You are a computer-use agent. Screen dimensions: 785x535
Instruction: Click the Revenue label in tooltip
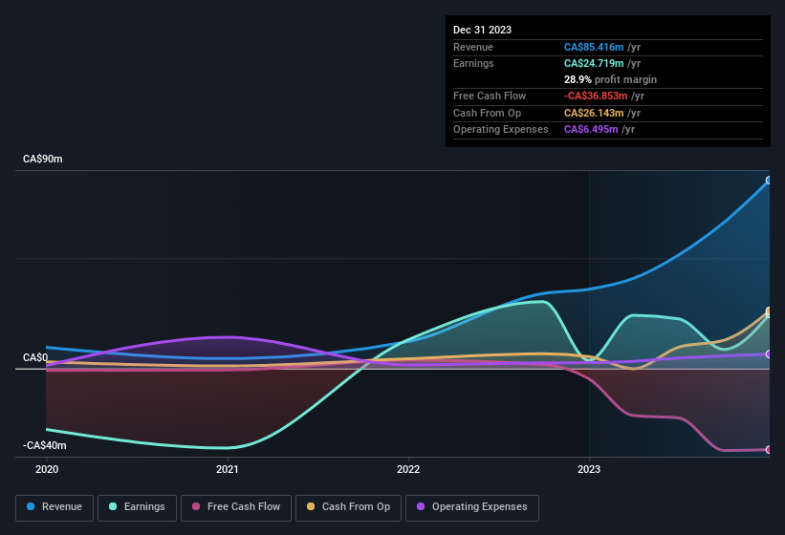pyautogui.click(x=473, y=47)
